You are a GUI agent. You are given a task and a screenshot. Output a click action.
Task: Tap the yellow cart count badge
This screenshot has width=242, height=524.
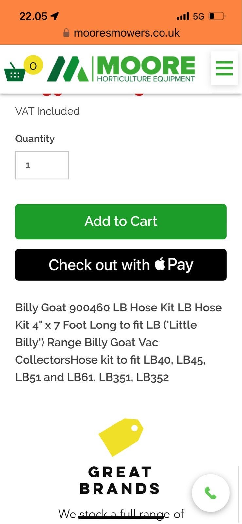click(x=33, y=65)
